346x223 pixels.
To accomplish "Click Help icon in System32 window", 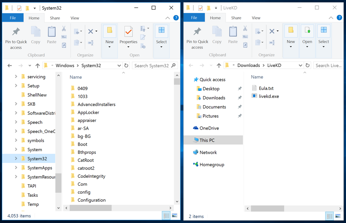I will point(176,18).
